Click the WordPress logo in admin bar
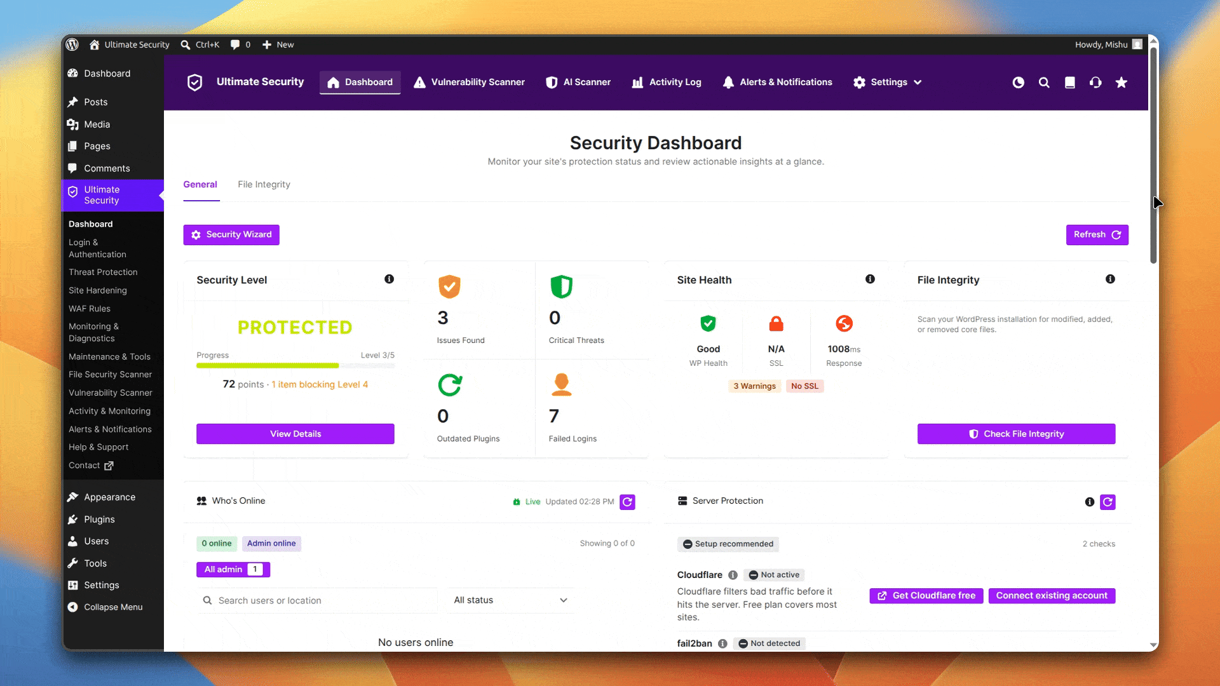 pos(72,44)
